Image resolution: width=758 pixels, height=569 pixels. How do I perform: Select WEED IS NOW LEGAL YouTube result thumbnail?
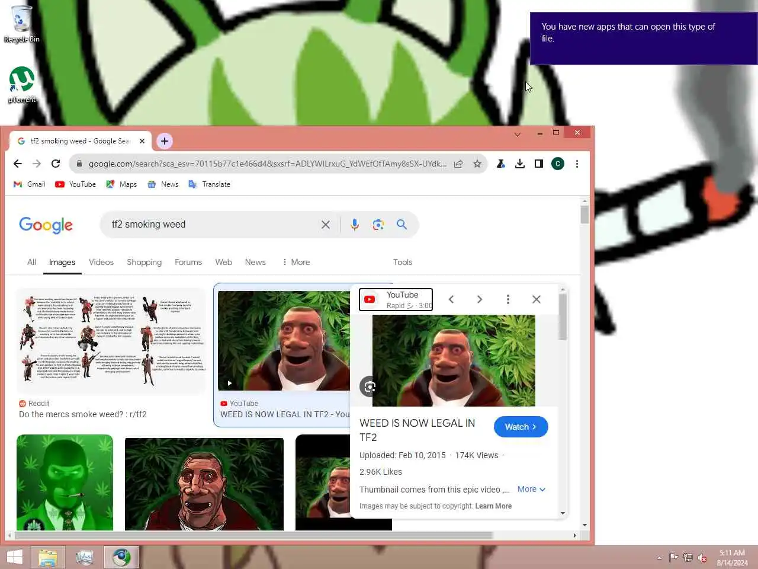pos(284,341)
